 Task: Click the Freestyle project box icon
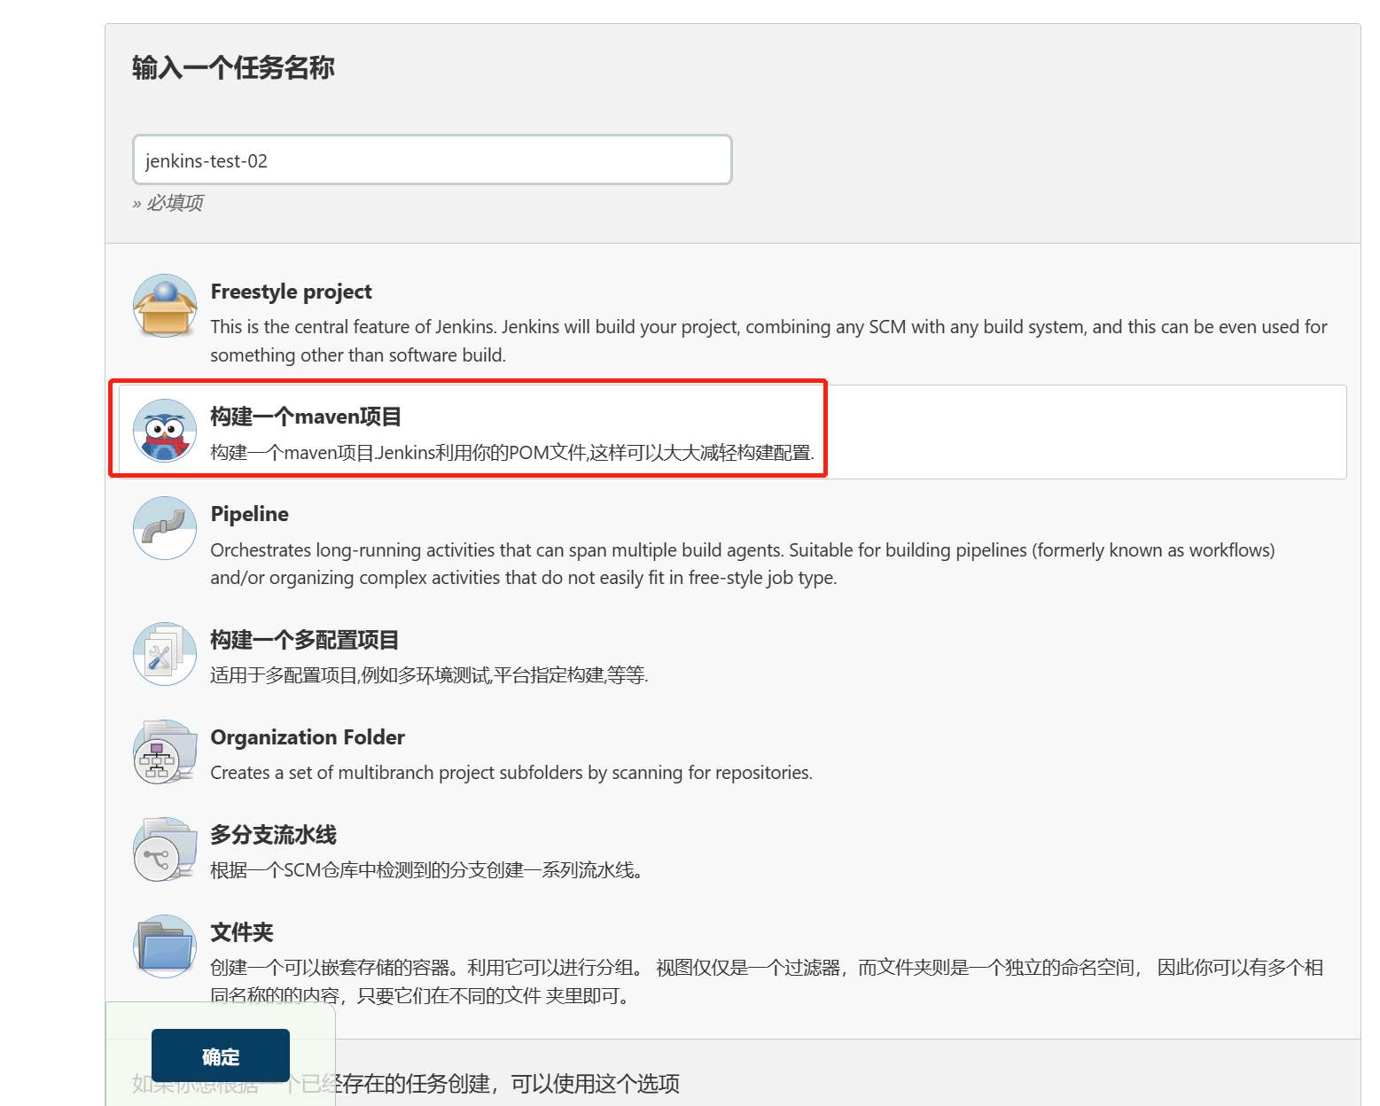165,306
